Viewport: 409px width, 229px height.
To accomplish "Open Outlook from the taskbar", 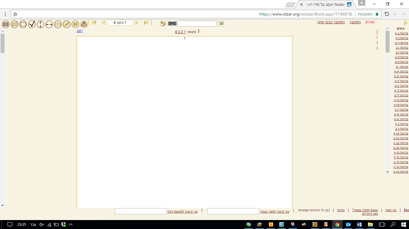I will click(348, 225).
